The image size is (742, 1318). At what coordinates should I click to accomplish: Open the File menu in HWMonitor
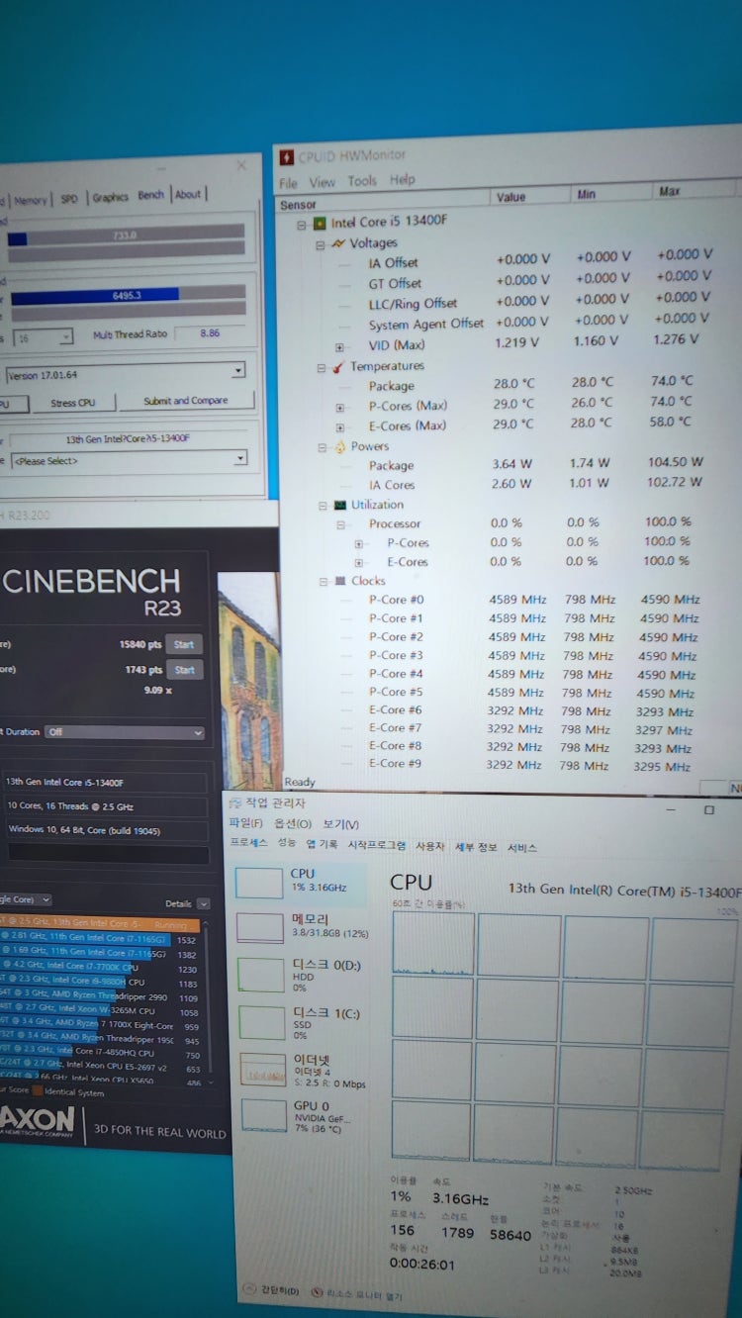[288, 183]
